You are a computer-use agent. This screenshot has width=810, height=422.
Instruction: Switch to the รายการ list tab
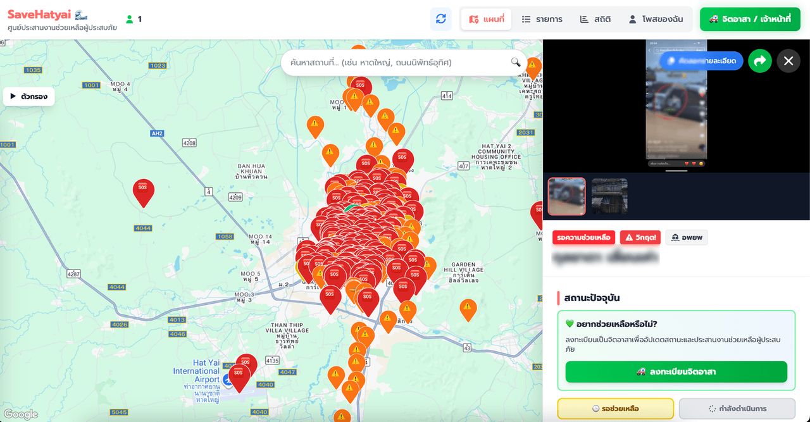pos(542,19)
